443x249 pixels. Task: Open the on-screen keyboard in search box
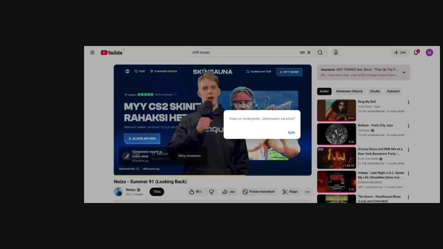click(302, 53)
